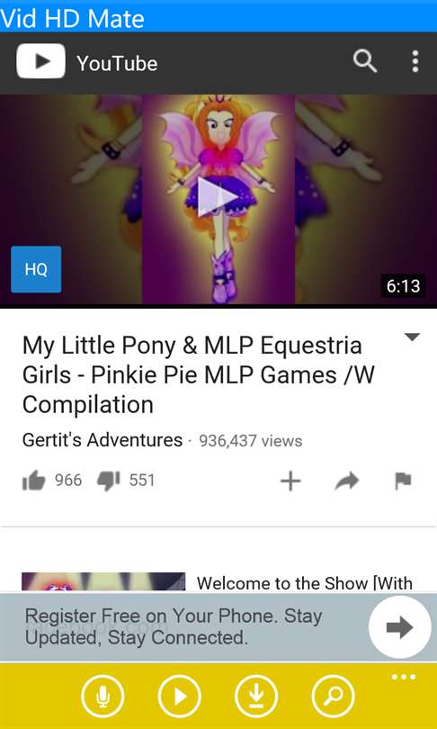Download video using bottom download icon
This screenshot has height=729, width=437.
pyautogui.click(x=256, y=696)
